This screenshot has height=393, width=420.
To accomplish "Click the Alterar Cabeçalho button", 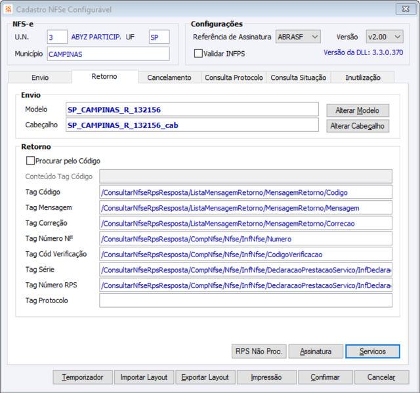I will 358,126.
